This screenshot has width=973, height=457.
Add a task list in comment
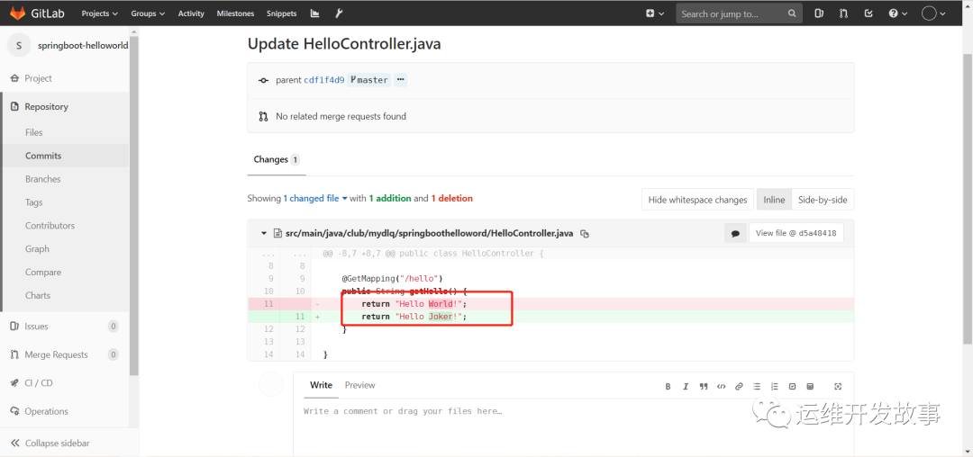click(792, 387)
